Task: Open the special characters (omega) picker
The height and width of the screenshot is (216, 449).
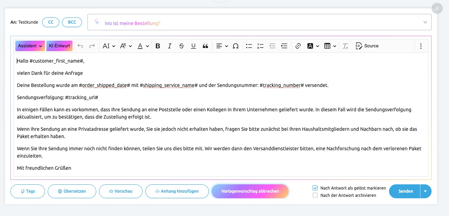Action: (x=236, y=46)
